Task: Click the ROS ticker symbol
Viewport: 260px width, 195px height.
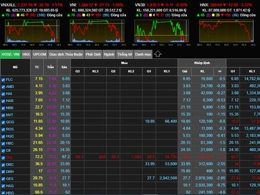Action: tap(10, 129)
